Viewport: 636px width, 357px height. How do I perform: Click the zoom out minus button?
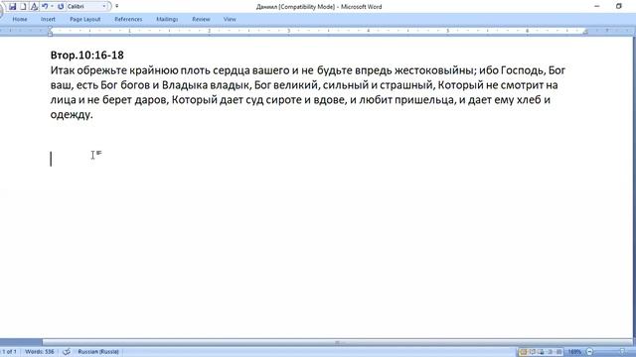pos(589,352)
